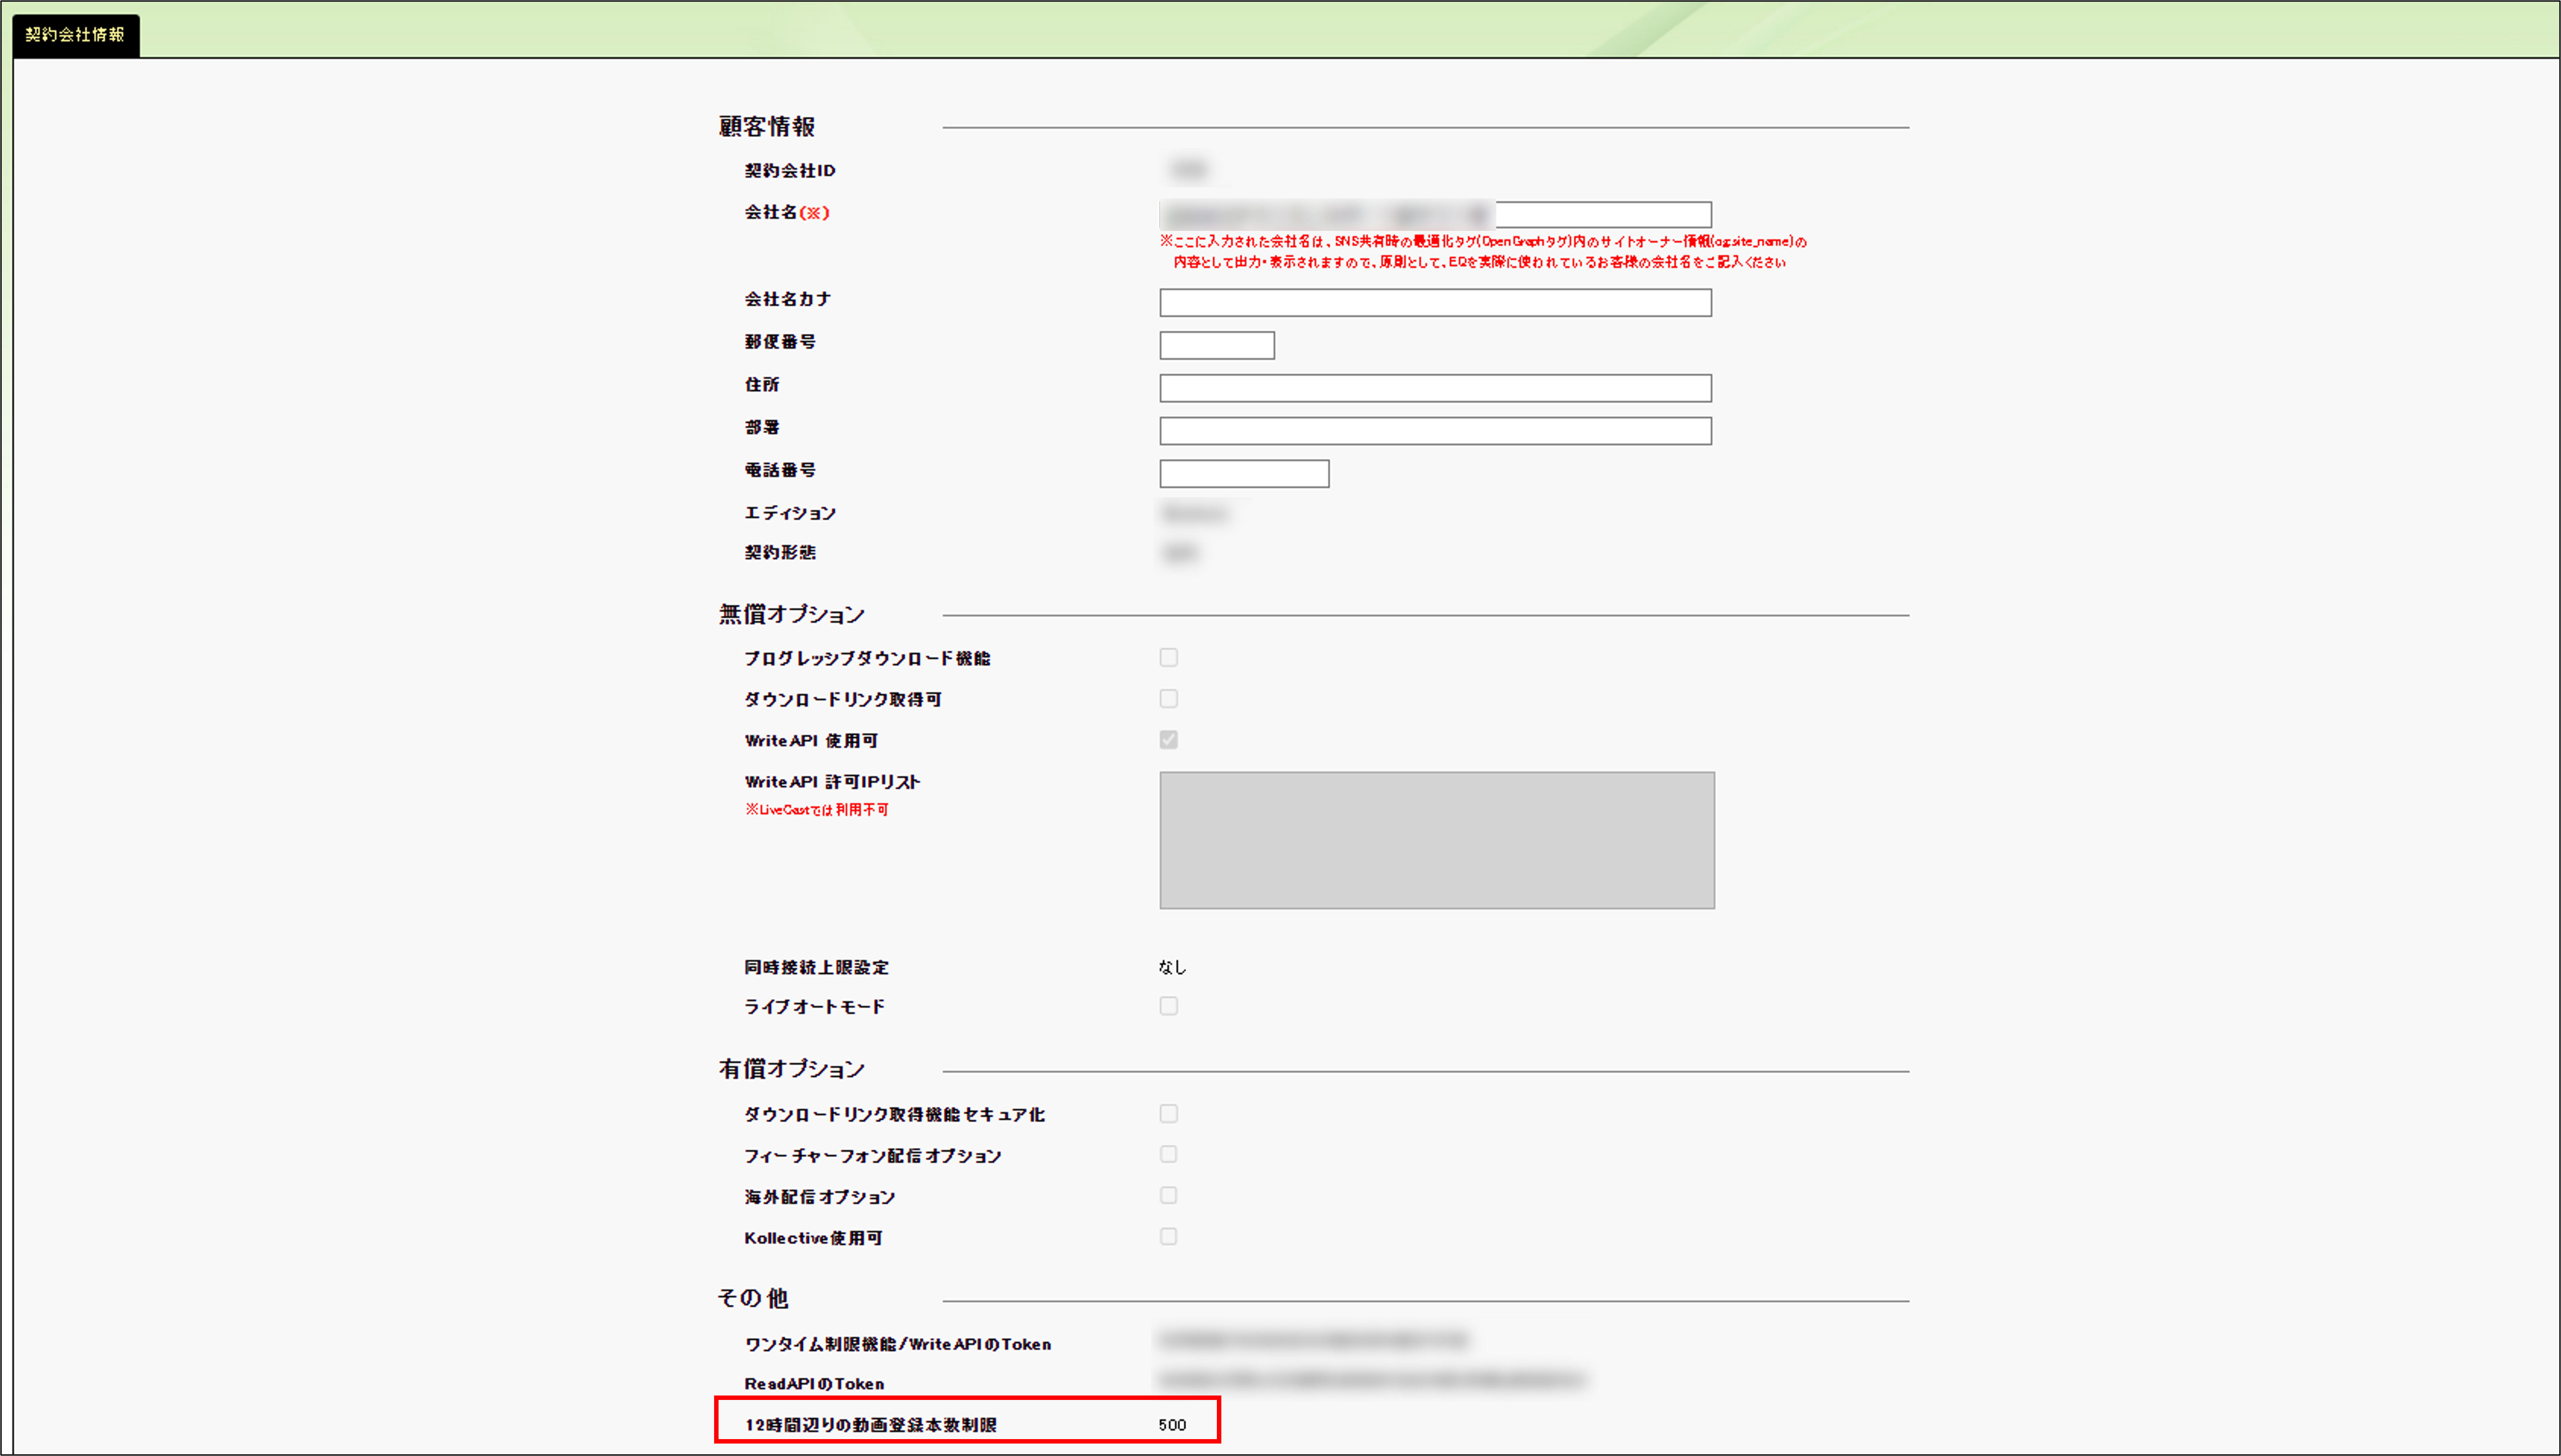The height and width of the screenshot is (1456, 2561).
Task: Click the ワンタイム制限機能/WriteAPIのToken label
Action: [x=898, y=1344]
